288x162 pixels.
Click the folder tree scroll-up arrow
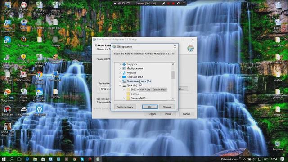pos(173,64)
